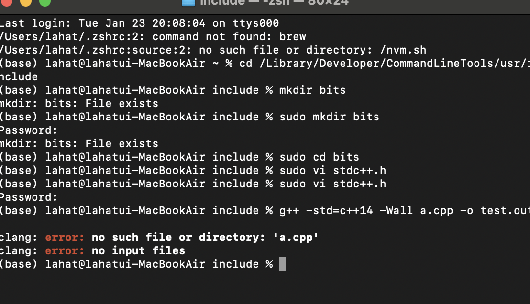Click the '/nvm.sh' path text
Image resolution: width=530 pixels, height=304 pixels.
click(403, 50)
